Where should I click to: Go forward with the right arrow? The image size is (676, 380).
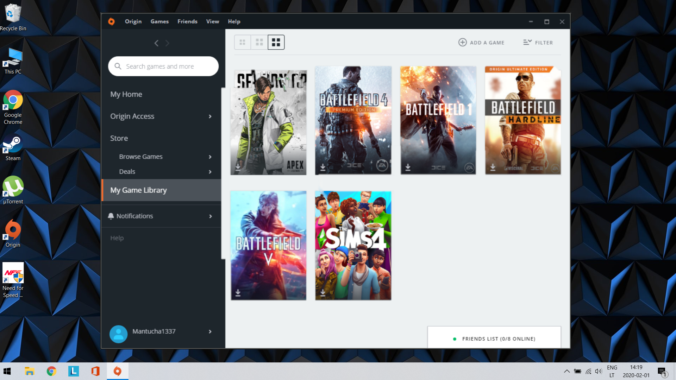[167, 43]
